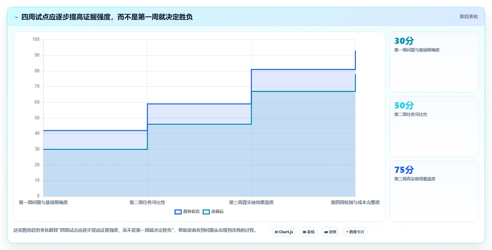Click the 数据卡片 tag
Viewport: 492px width, 250px height.
[355, 232]
